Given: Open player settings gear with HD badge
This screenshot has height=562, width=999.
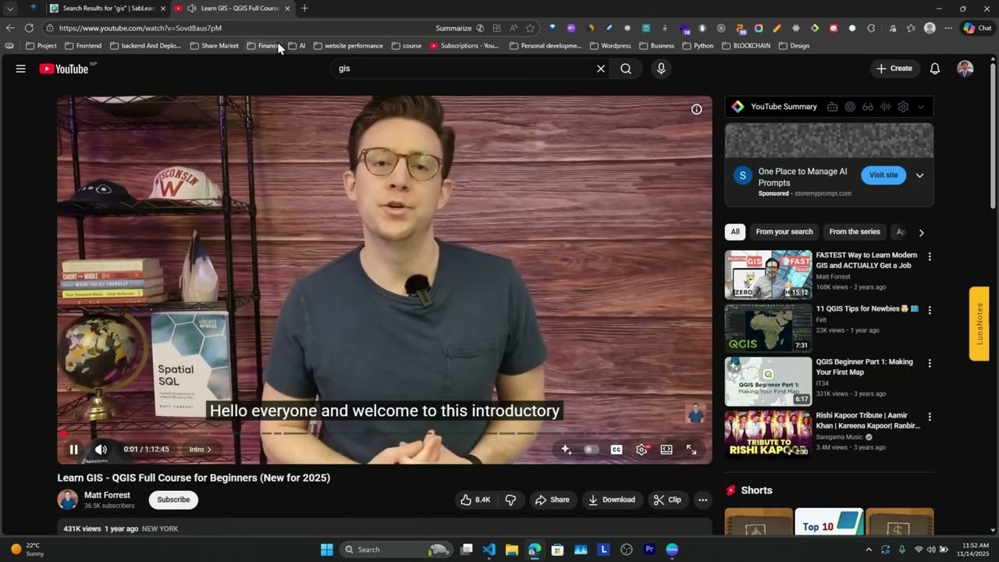Looking at the screenshot, I should coord(642,450).
